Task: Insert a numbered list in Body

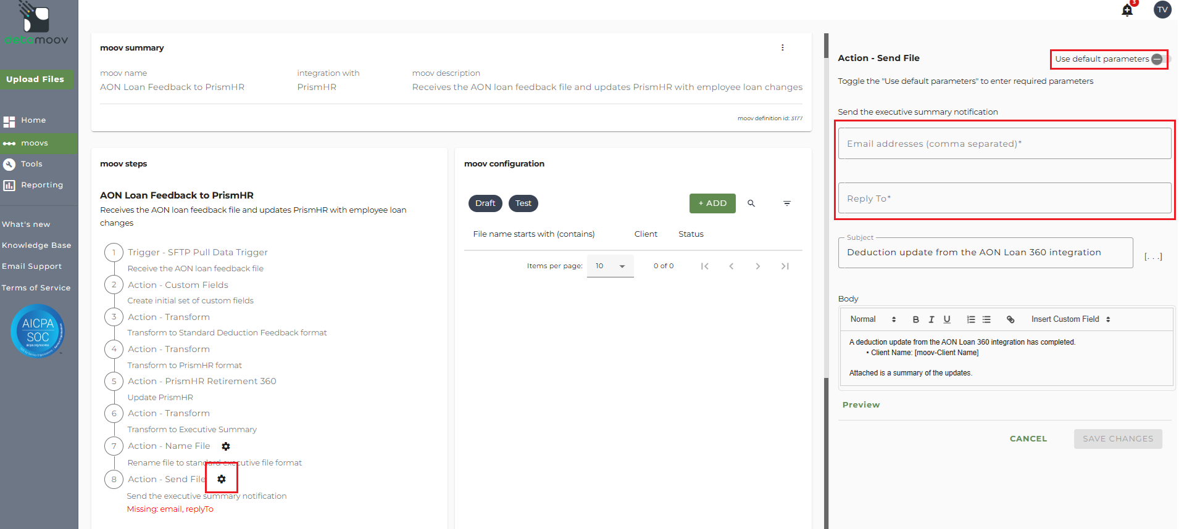Action: click(x=971, y=319)
